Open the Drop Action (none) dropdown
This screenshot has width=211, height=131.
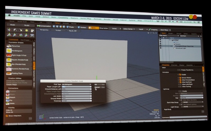coord(115,29)
